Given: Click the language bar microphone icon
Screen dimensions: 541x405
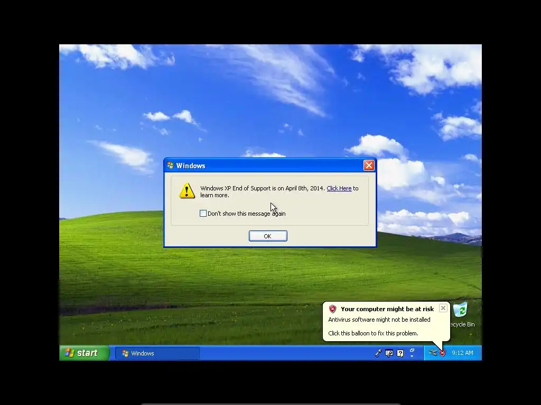Looking at the screenshot, I should pos(378,353).
